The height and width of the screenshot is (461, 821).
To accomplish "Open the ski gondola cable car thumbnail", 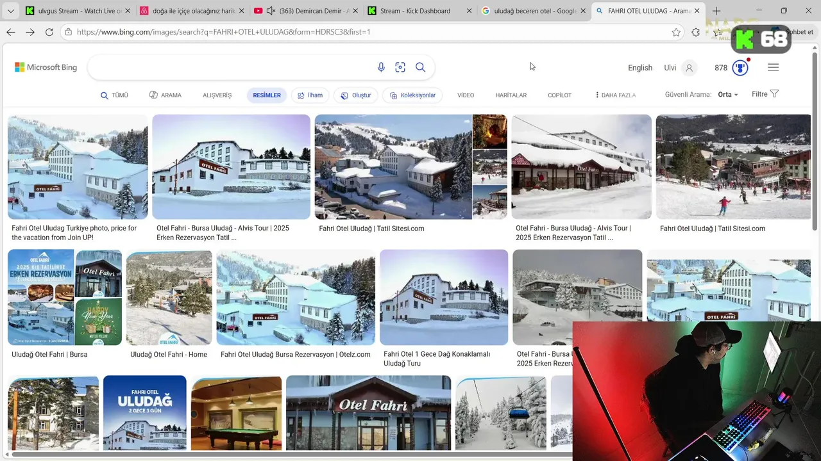I will click(501, 413).
